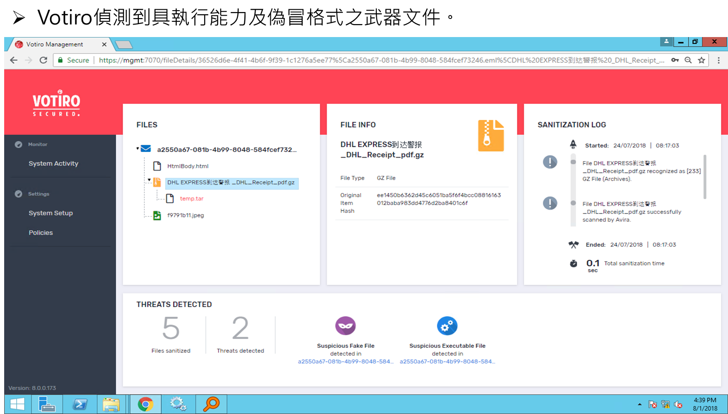Collapse the DHL EXPRESS gz archive node
The image size is (728, 414).
(x=149, y=180)
